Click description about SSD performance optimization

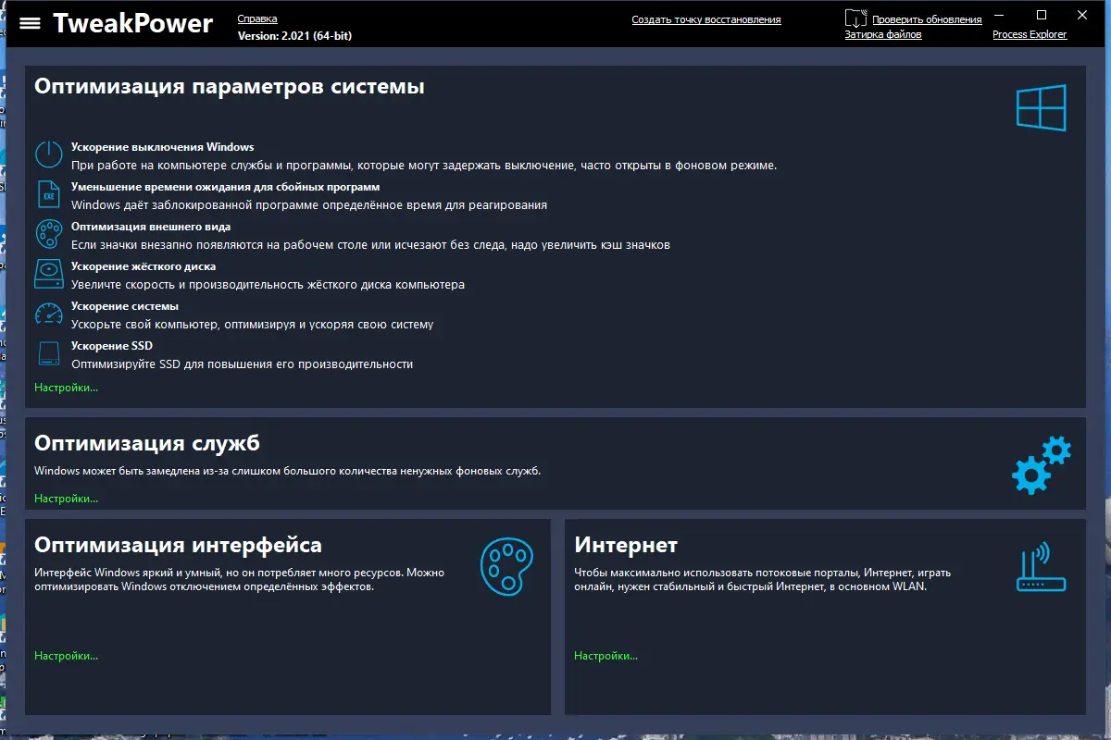click(242, 364)
